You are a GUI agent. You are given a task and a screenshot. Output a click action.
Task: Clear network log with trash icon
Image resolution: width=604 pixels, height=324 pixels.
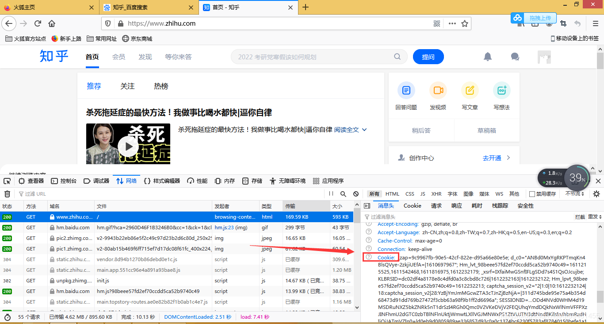(7, 194)
